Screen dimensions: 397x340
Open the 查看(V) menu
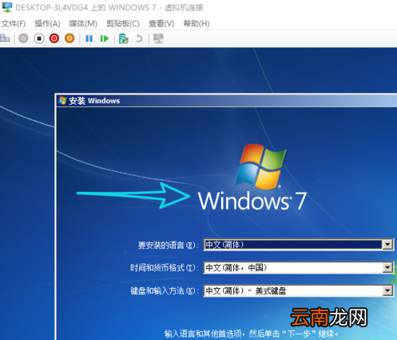(x=161, y=24)
